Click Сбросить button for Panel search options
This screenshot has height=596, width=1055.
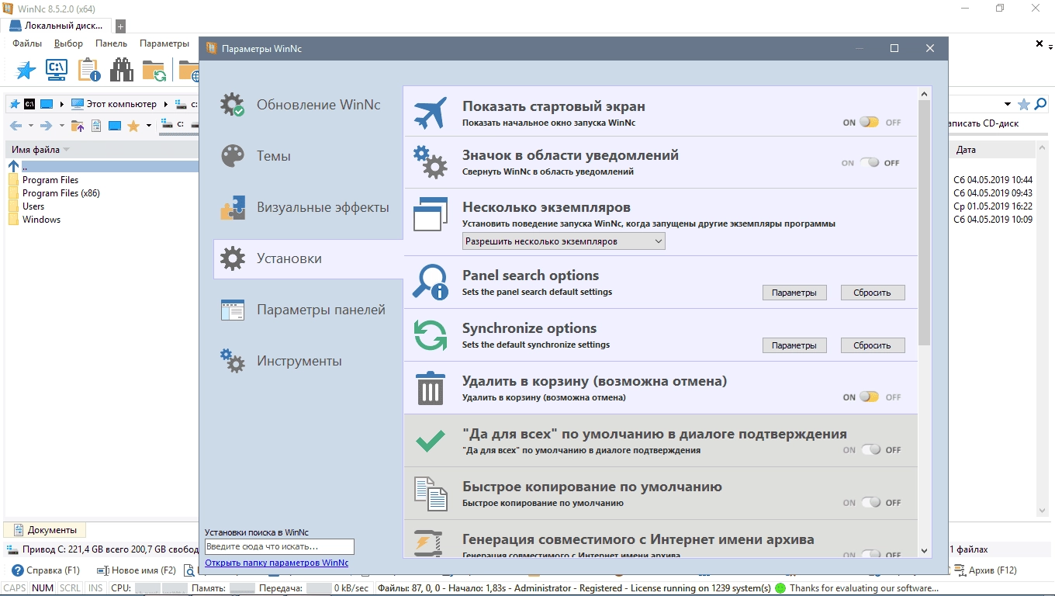[873, 293]
